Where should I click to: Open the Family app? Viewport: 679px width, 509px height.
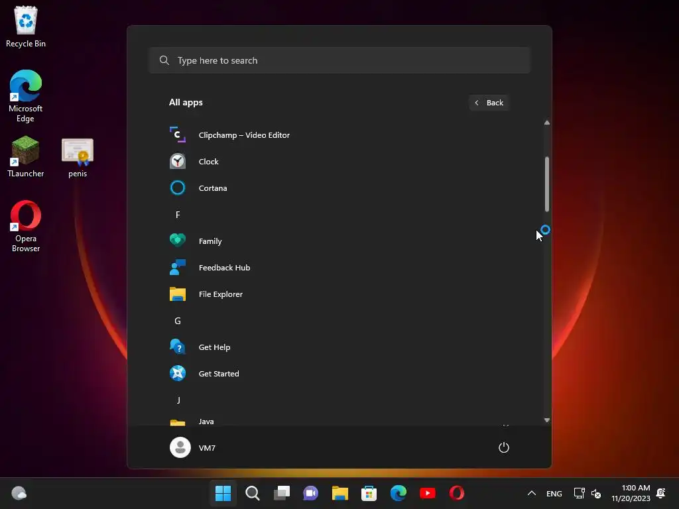pos(339,241)
